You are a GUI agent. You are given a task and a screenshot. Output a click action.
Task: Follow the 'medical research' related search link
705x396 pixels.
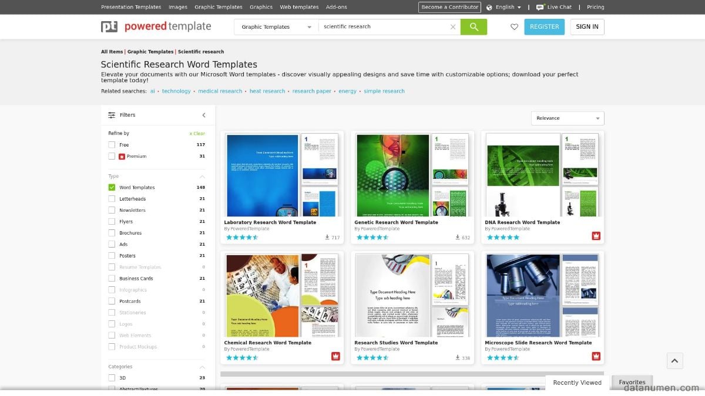pyautogui.click(x=220, y=92)
